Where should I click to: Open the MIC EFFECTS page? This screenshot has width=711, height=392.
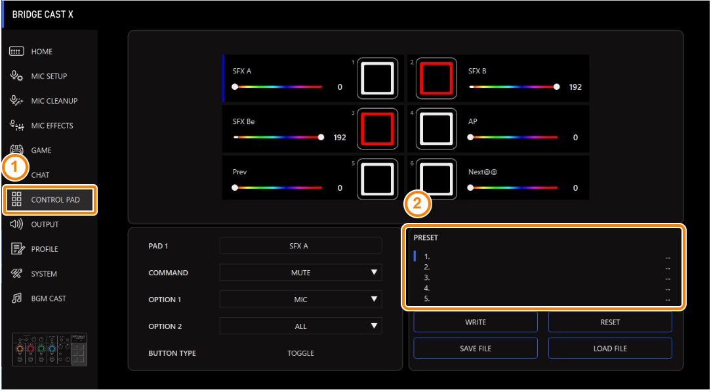pos(52,125)
